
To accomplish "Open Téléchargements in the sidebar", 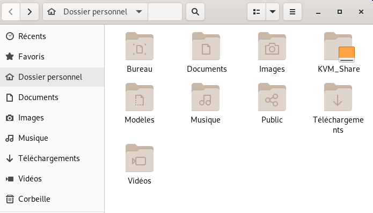I will click(52, 158).
